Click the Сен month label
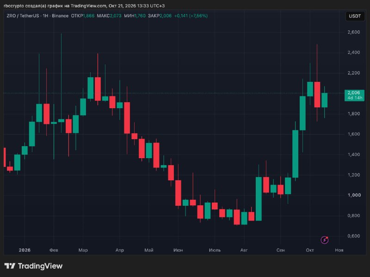The image size is (370, 277). [x=281, y=250]
